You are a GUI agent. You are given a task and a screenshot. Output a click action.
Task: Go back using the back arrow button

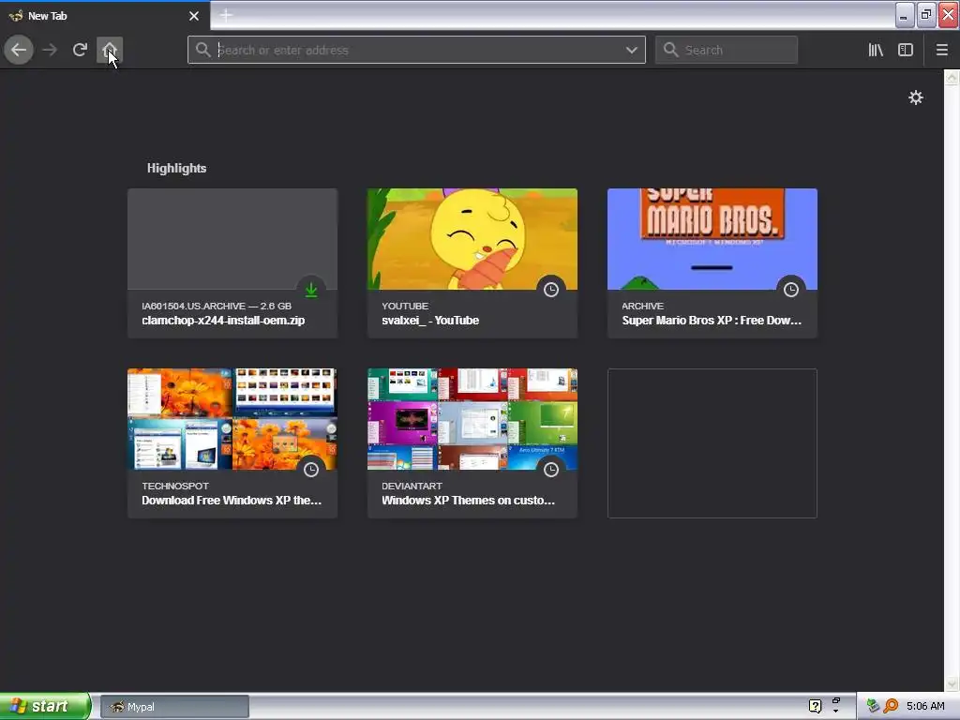click(x=19, y=50)
